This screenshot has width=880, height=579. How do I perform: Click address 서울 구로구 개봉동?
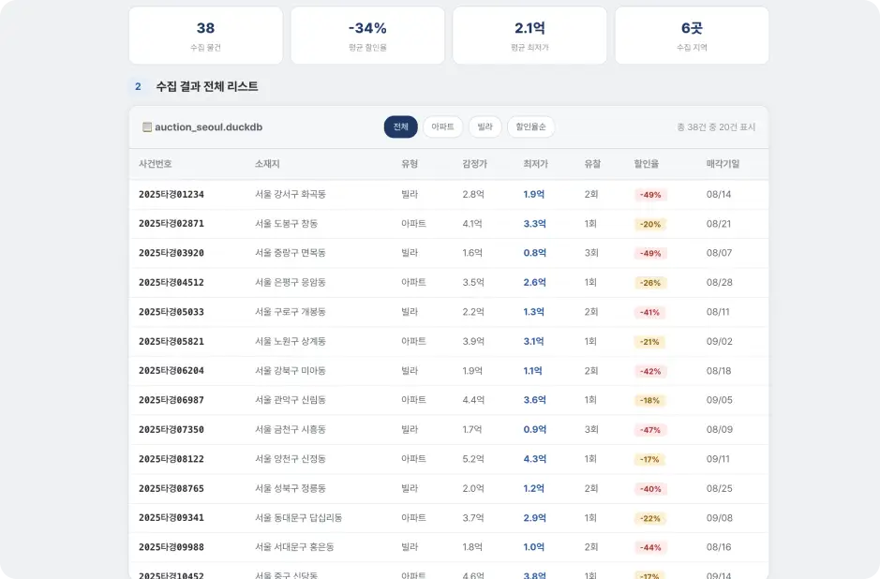pos(291,311)
